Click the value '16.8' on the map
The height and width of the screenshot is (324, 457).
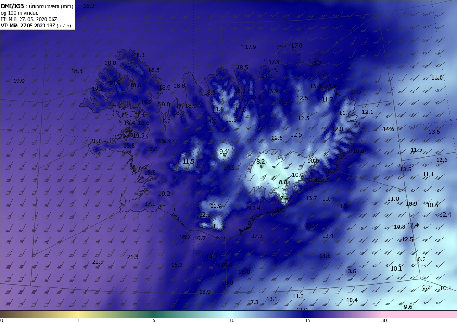[x=255, y=96]
